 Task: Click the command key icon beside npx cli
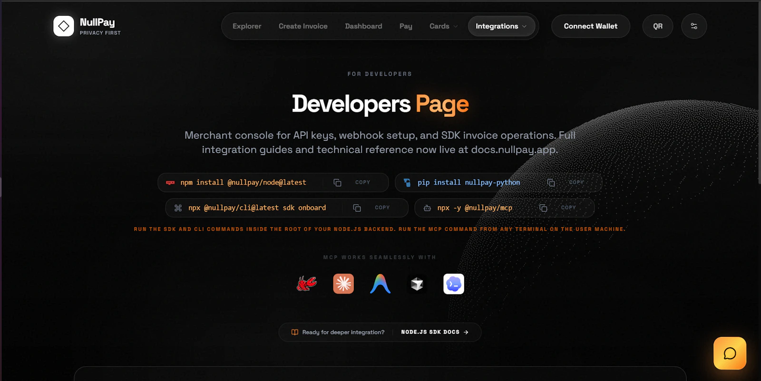click(178, 208)
